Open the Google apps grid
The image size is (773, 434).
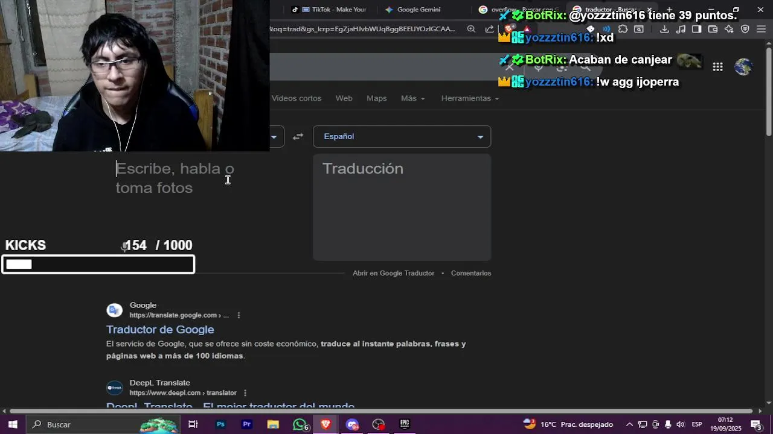[x=717, y=67]
